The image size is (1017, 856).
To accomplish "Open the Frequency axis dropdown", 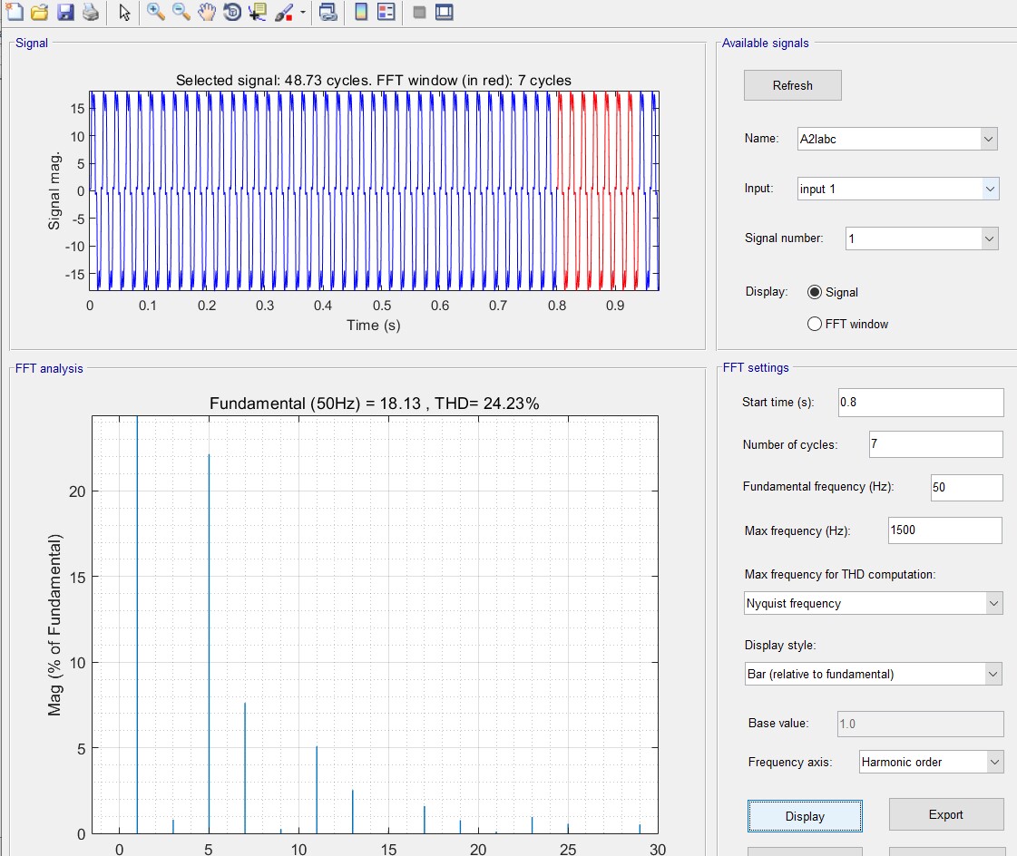I will coord(993,762).
